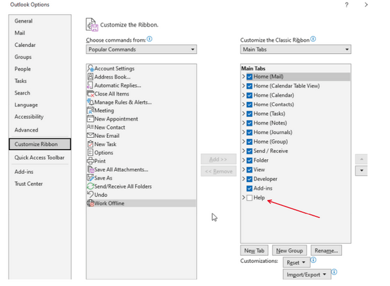Click the Print printer icon
This screenshot has width=390, height=286.
pyautogui.click(x=91, y=161)
